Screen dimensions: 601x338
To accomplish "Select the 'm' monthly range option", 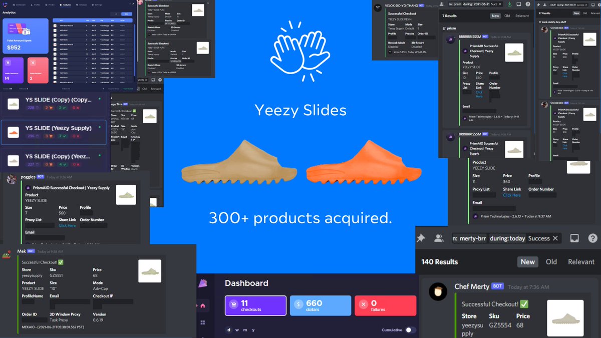I will point(245,330).
